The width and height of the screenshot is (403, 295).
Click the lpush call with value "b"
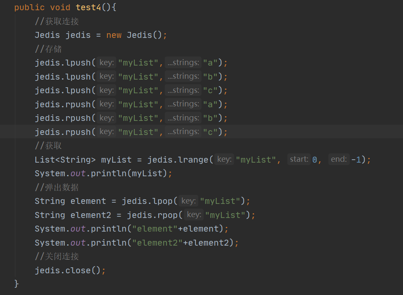coord(131,77)
